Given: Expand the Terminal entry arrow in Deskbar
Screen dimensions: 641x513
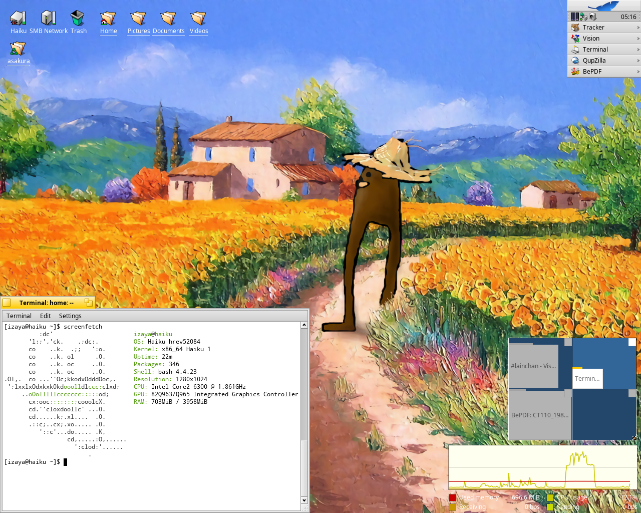Looking at the screenshot, I should pos(638,50).
